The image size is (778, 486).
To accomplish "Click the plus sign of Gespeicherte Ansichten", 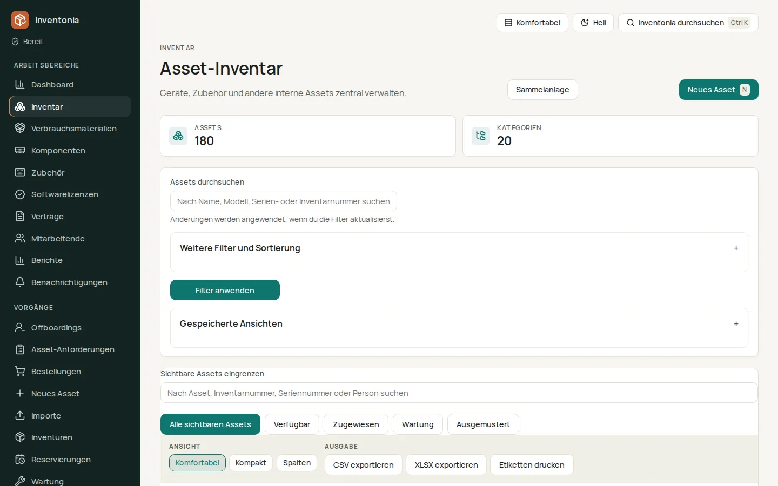I will [x=736, y=324].
